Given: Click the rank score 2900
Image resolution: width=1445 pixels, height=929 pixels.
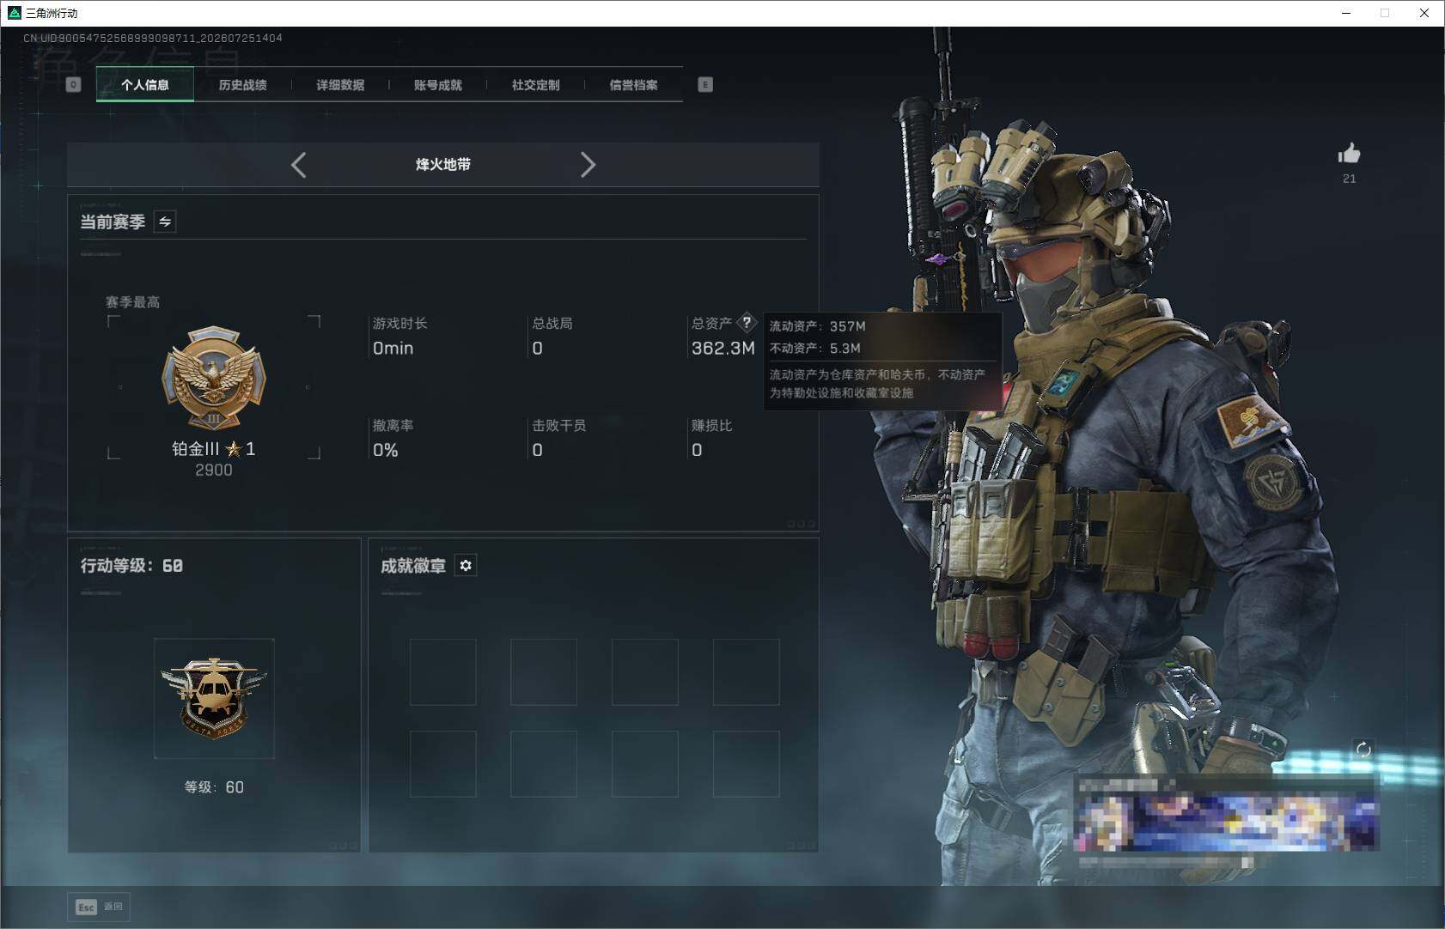Looking at the screenshot, I should coord(214,470).
